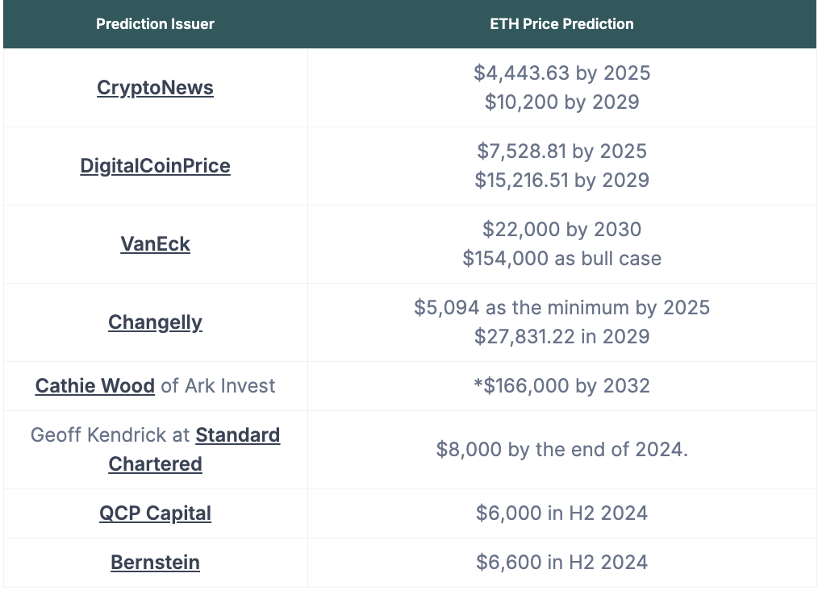Open the CryptoNews link
The image size is (818, 590).
(155, 88)
